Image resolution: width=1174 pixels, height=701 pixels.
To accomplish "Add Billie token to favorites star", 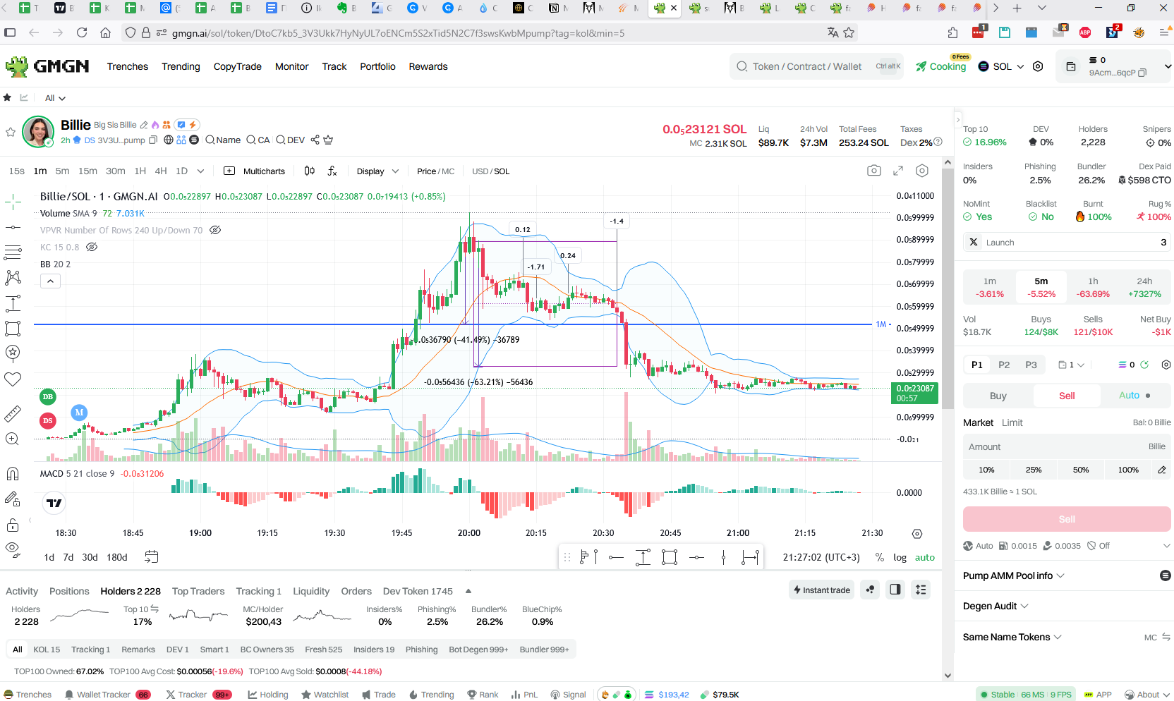I will (11, 132).
